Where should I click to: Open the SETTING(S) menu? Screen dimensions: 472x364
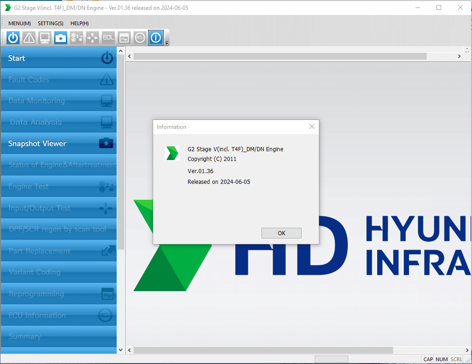[50, 23]
